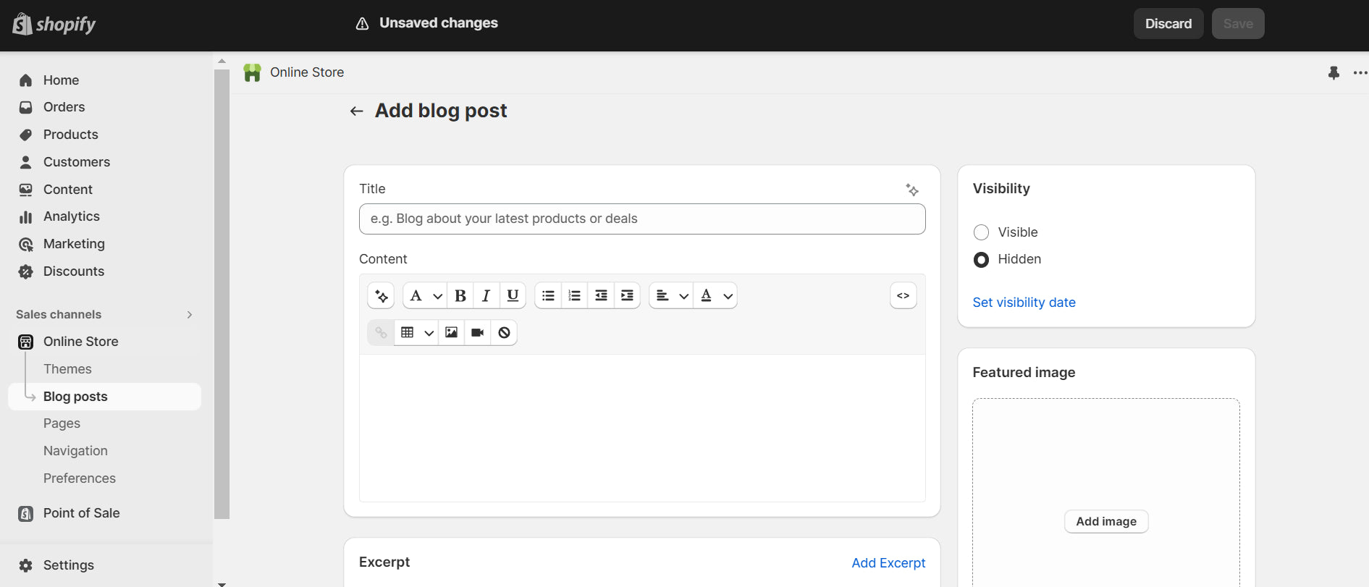Insert a numbered list

pyautogui.click(x=575, y=296)
